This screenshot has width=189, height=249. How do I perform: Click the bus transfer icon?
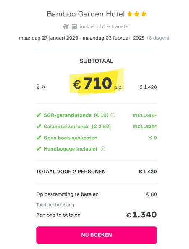(74, 26)
